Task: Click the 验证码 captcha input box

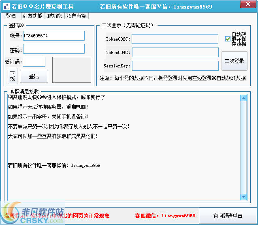Action: (34, 62)
